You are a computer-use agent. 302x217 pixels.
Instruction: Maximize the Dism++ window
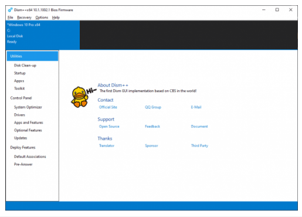point(277,10)
